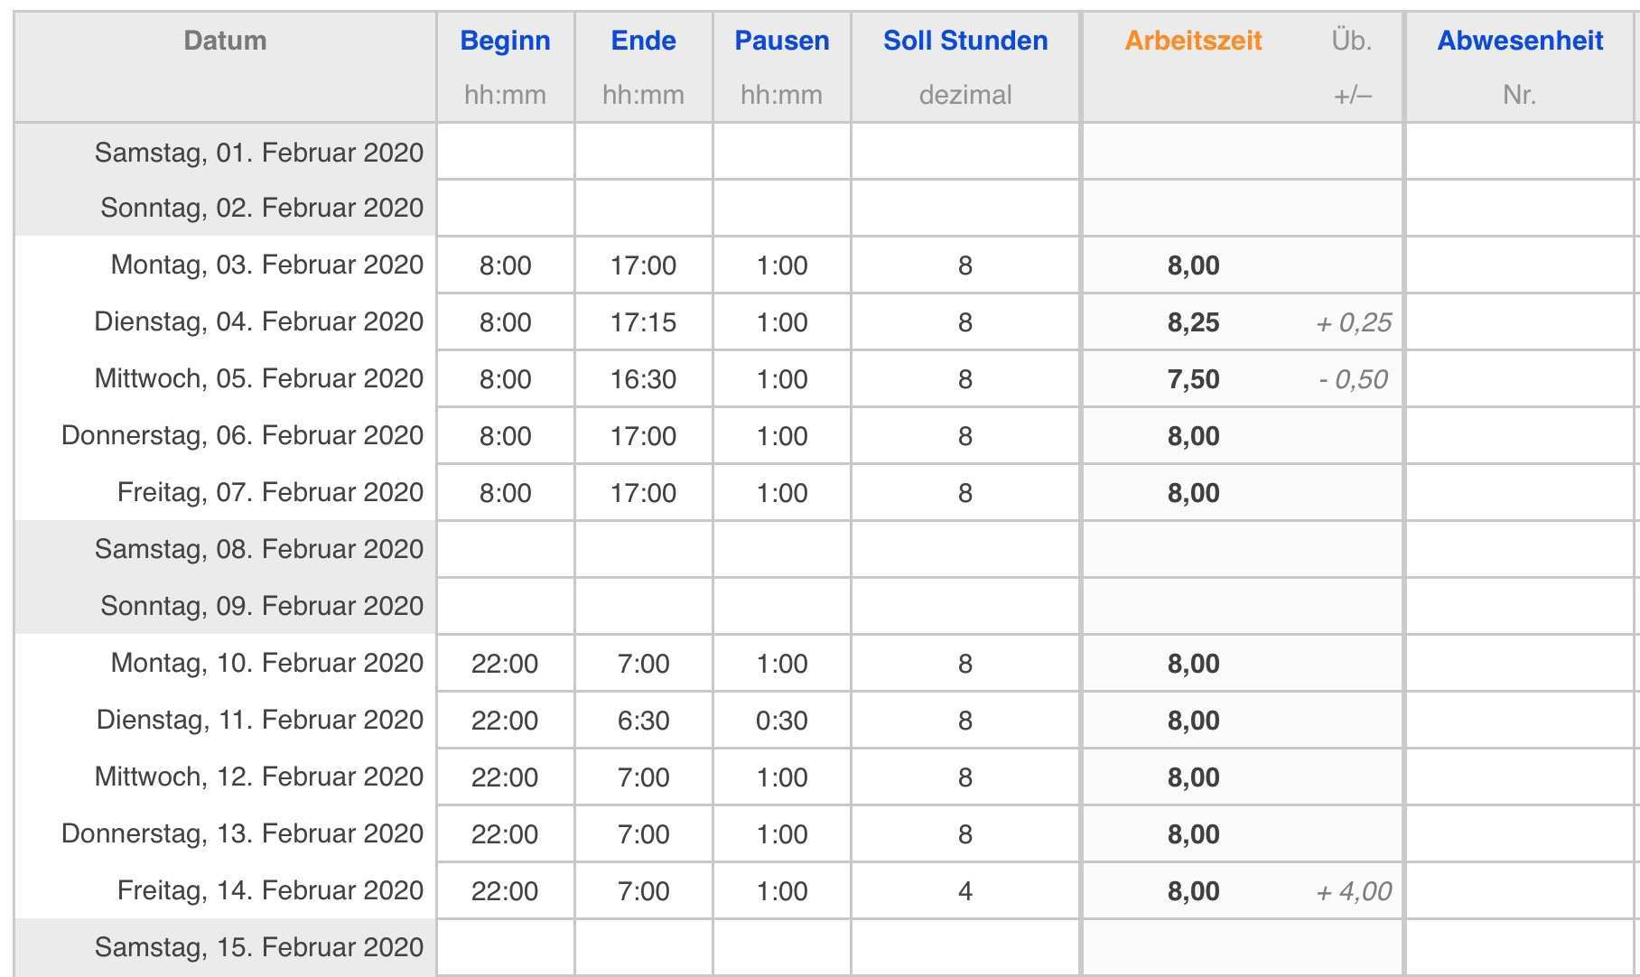Click the 0:30 break on 11. Februar
This screenshot has height=977, width=1640.
point(781,721)
